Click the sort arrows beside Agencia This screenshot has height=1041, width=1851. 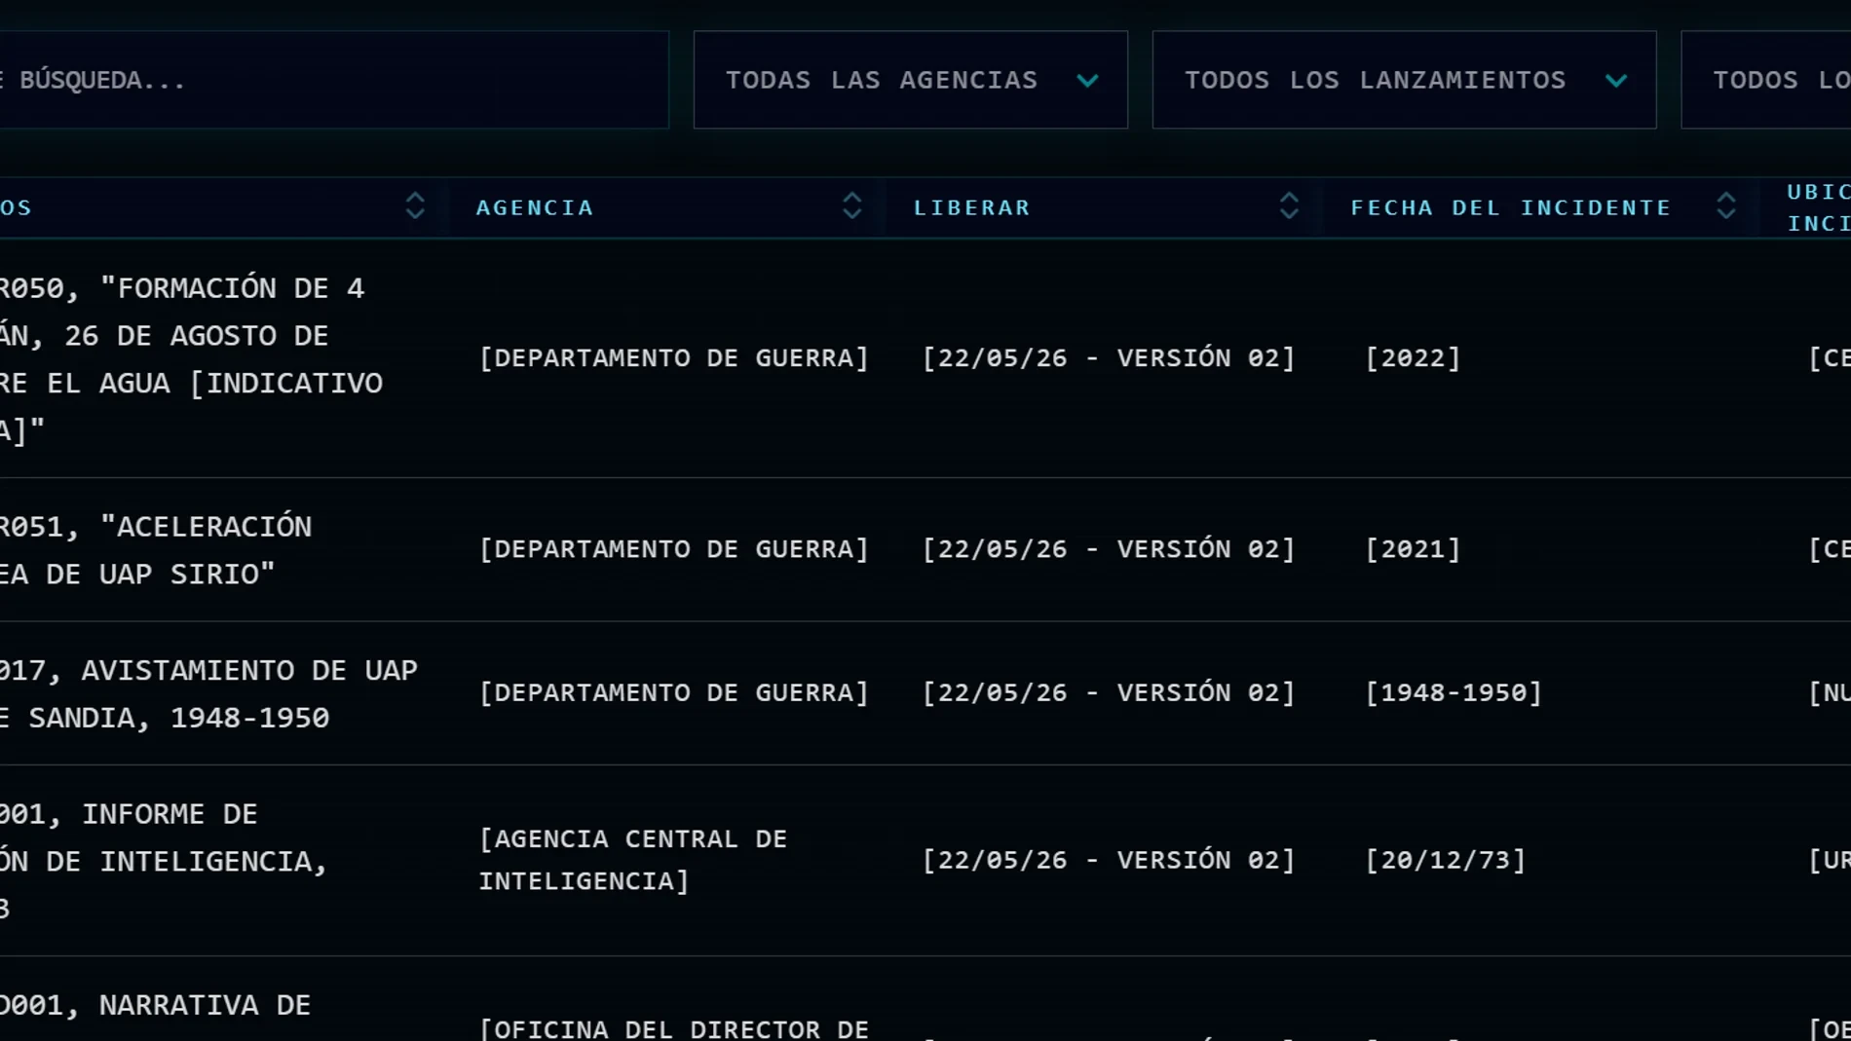coord(852,205)
